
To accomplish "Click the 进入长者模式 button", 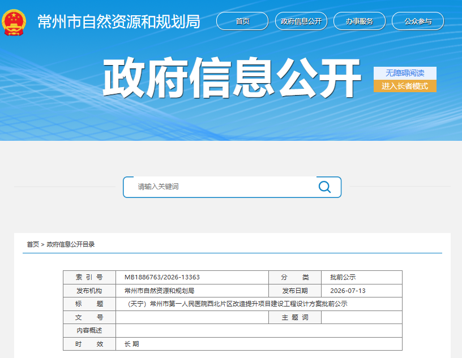I will coord(405,86).
